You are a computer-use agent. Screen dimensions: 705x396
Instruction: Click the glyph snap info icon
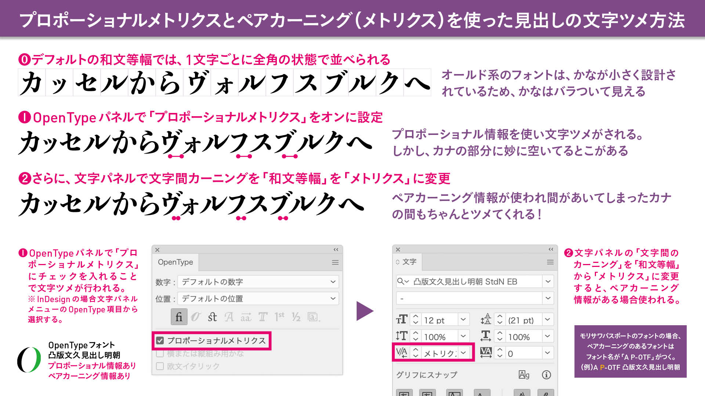pyautogui.click(x=546, y=375)
